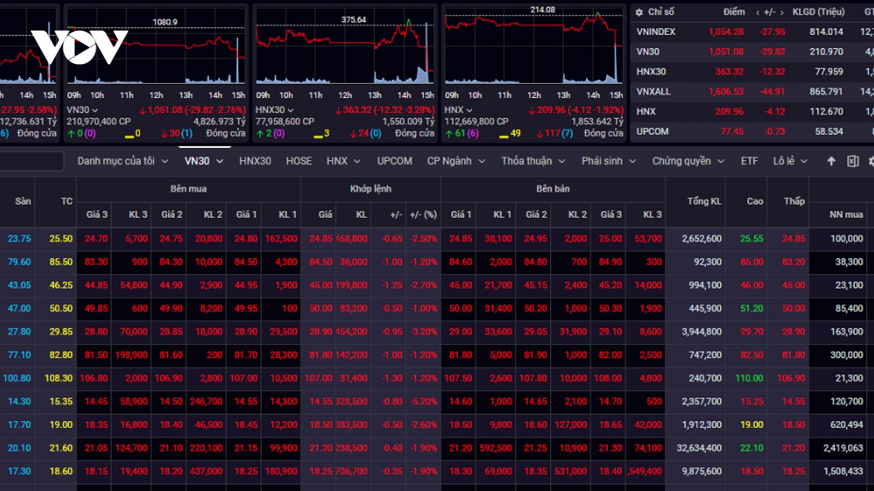The height and width of the screenshot is (491, 874).
Task: Click the left arrow before the +/- header
Action: coord(758,13)
